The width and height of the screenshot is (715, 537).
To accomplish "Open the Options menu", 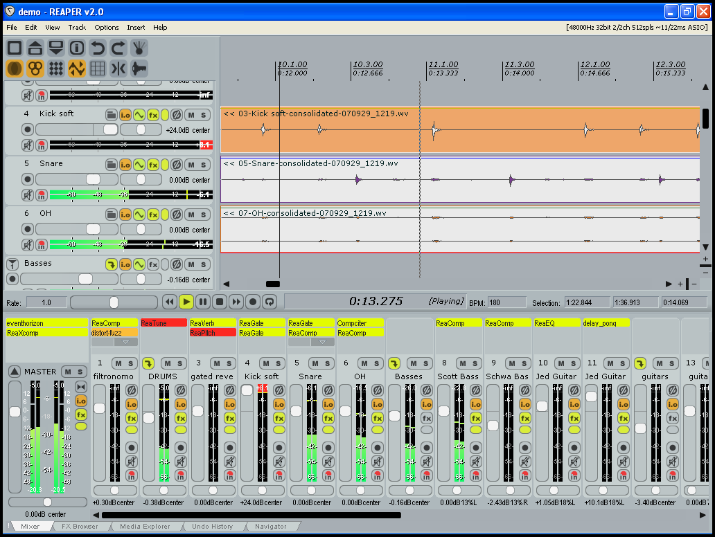I will pos(107,27).
